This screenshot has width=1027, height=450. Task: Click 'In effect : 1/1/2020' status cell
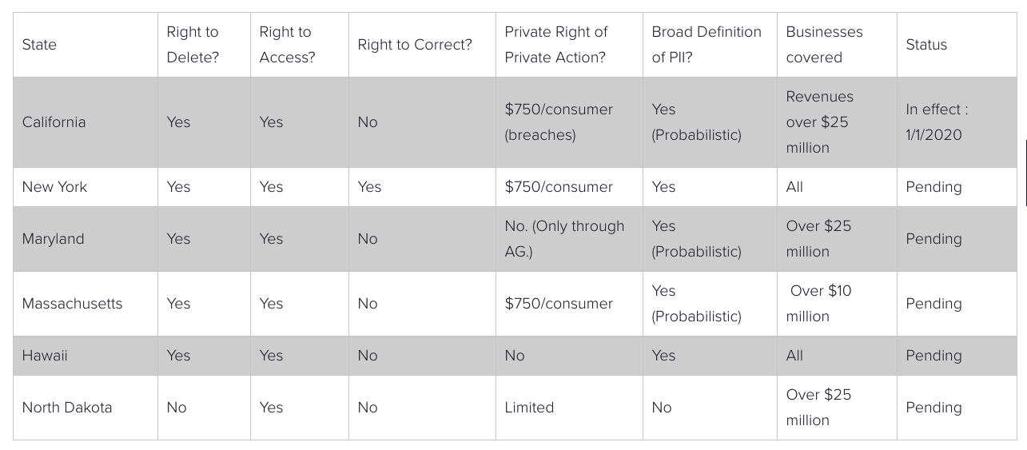point(957,122)
